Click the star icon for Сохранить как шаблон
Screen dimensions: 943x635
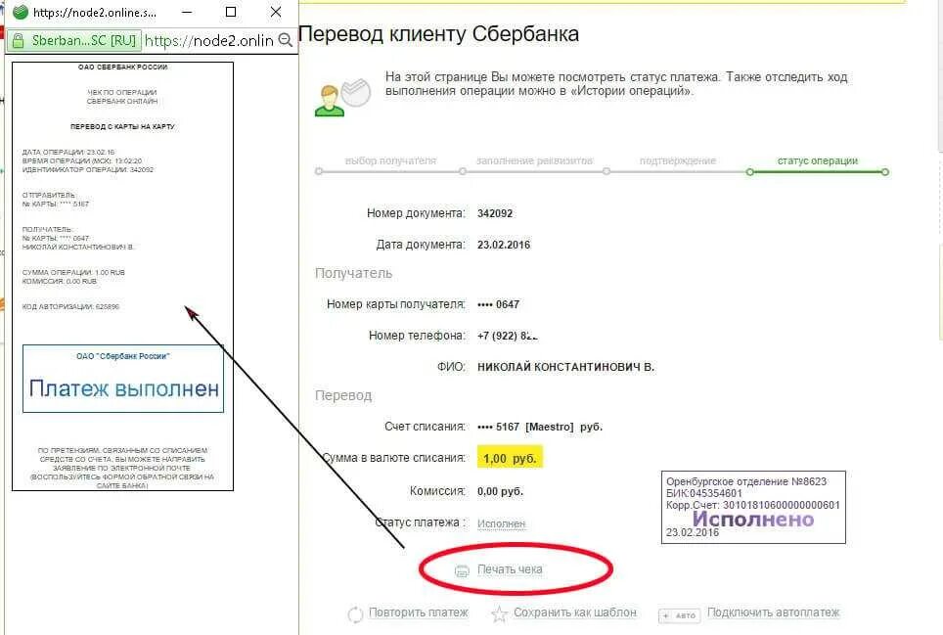click(499, 613)
